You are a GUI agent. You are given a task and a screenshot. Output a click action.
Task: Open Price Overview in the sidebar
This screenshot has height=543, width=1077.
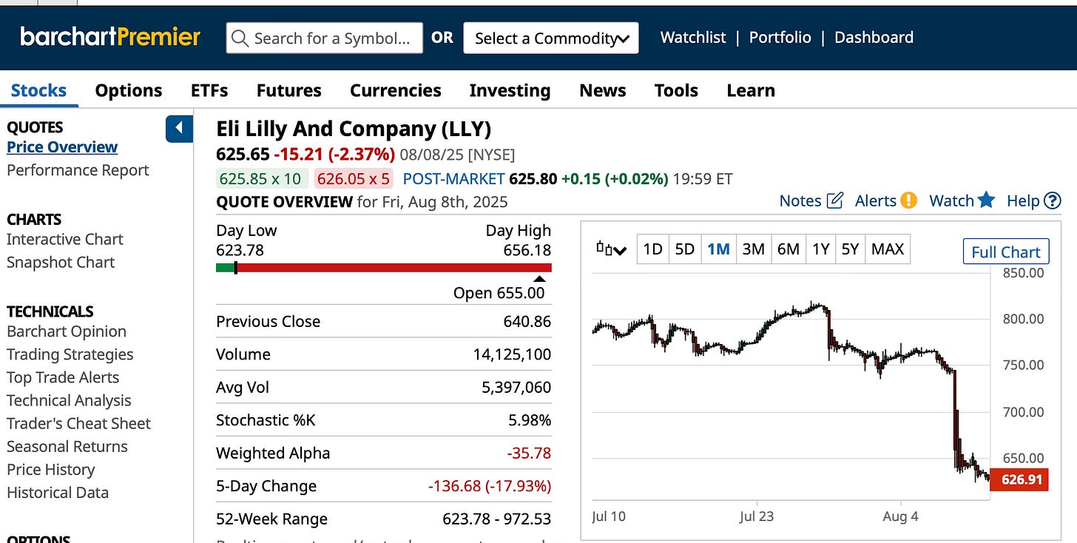coord(62,147)
